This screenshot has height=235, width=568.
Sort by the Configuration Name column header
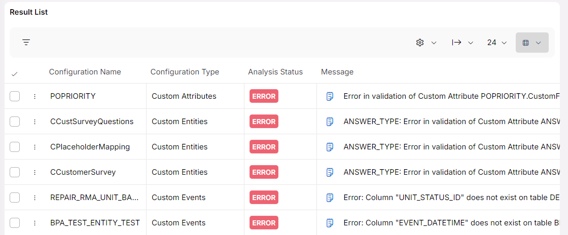tap(85, 72)
